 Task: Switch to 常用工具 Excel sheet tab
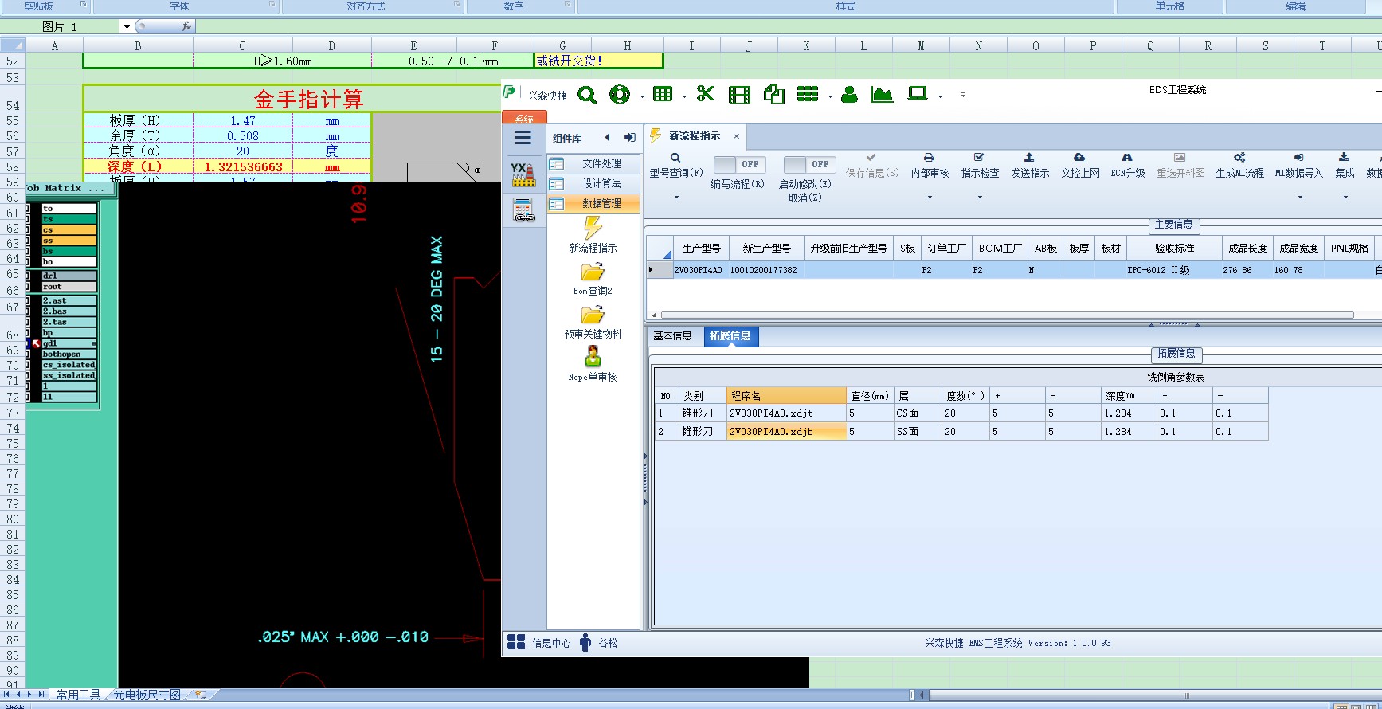(x=78, y=695)
